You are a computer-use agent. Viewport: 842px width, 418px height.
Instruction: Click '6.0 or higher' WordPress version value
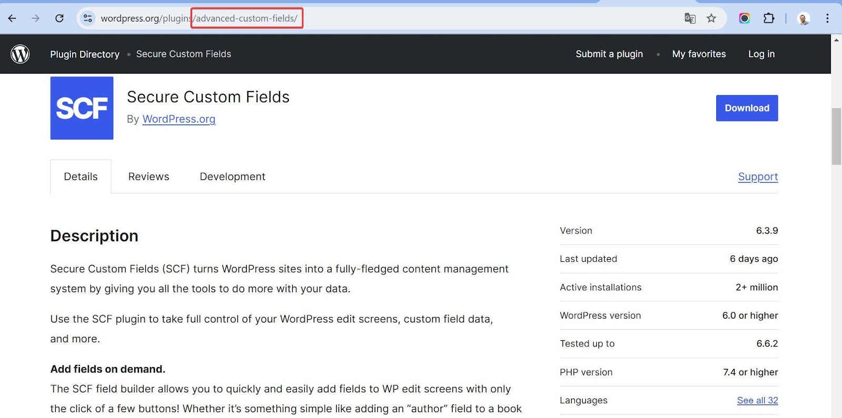click(x=750, y=315)
